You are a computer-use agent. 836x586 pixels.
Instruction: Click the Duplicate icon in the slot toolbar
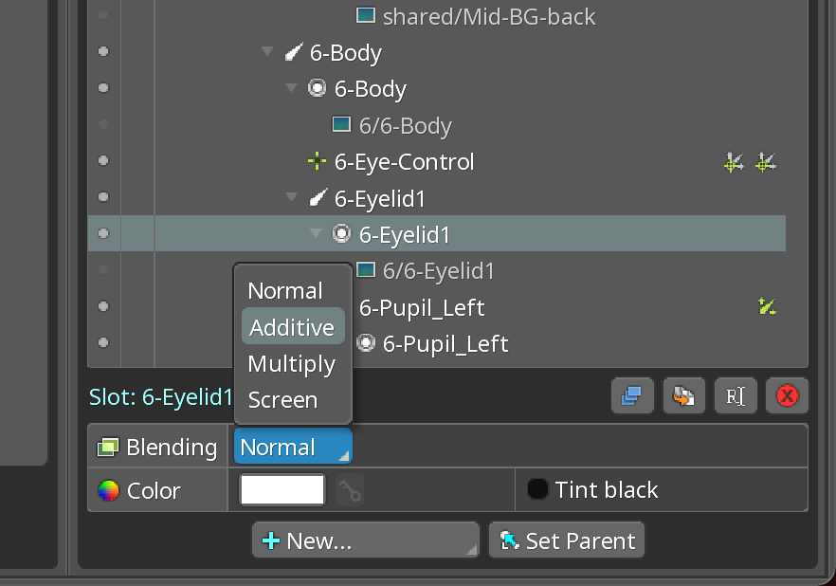(x=632, y=395)
